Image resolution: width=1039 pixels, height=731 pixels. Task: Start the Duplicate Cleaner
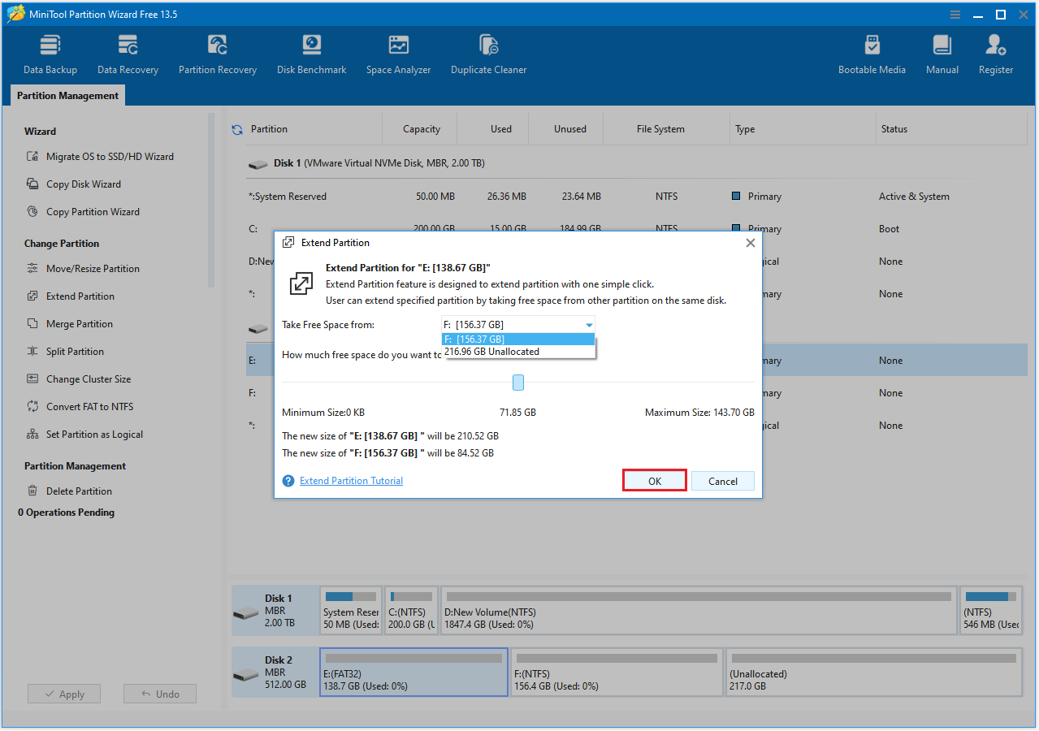488,53
